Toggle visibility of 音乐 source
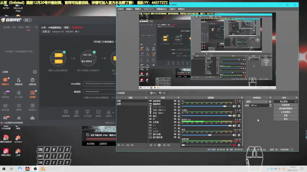The height and width of the screenshot is (172, 307). tap(175, 116)
